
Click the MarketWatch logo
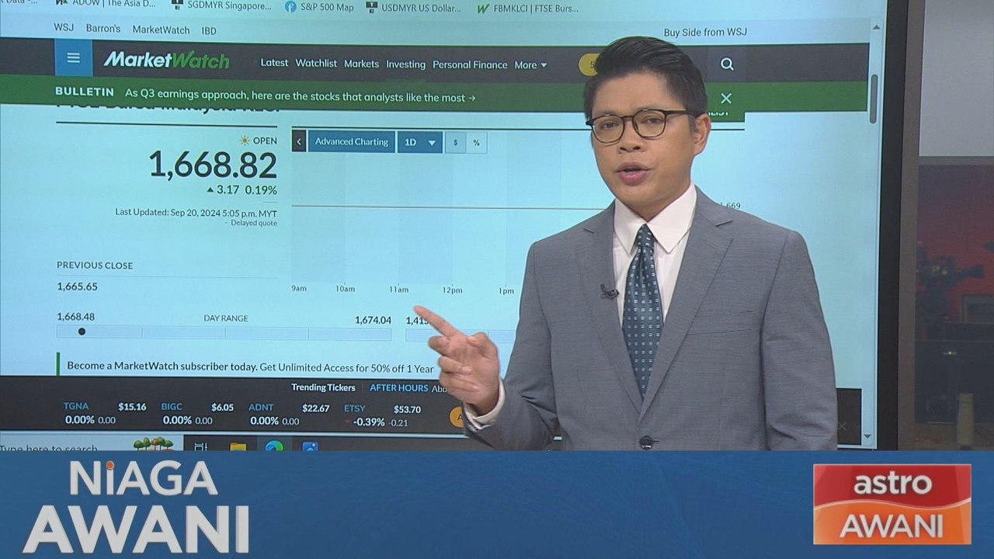pos(166,60)
